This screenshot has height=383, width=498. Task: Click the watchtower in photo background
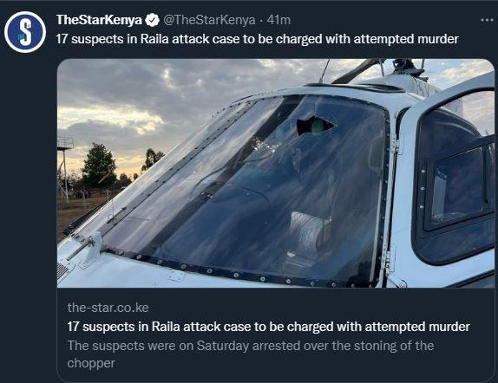click(x=64, y=168)
